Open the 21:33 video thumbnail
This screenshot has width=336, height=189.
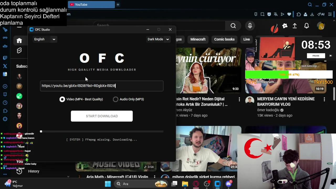(200, 149)
